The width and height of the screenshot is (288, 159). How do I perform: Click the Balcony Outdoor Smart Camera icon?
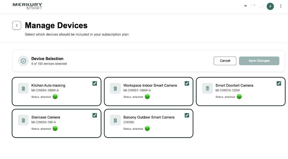tap(115, 120)
